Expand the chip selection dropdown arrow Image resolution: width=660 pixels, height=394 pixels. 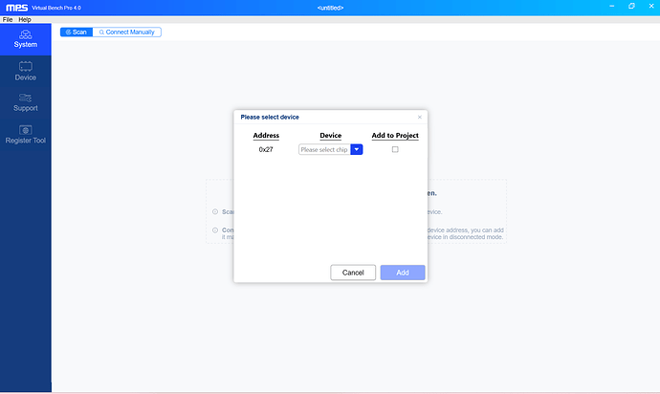[x=357, y=149]
